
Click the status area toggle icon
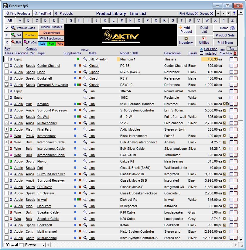tap(21, 245)
